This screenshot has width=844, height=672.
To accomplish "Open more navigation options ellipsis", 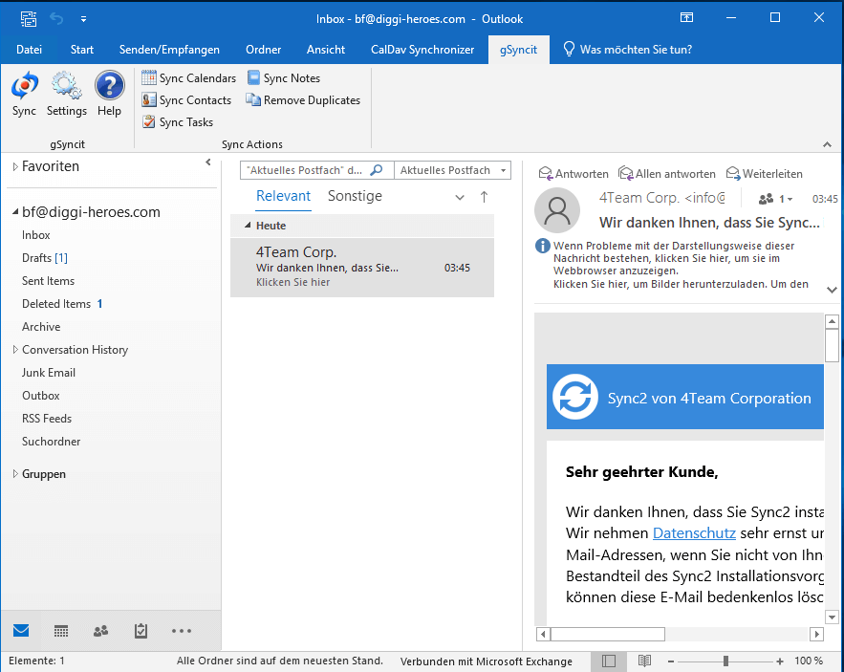I will [x=182, y=631].
